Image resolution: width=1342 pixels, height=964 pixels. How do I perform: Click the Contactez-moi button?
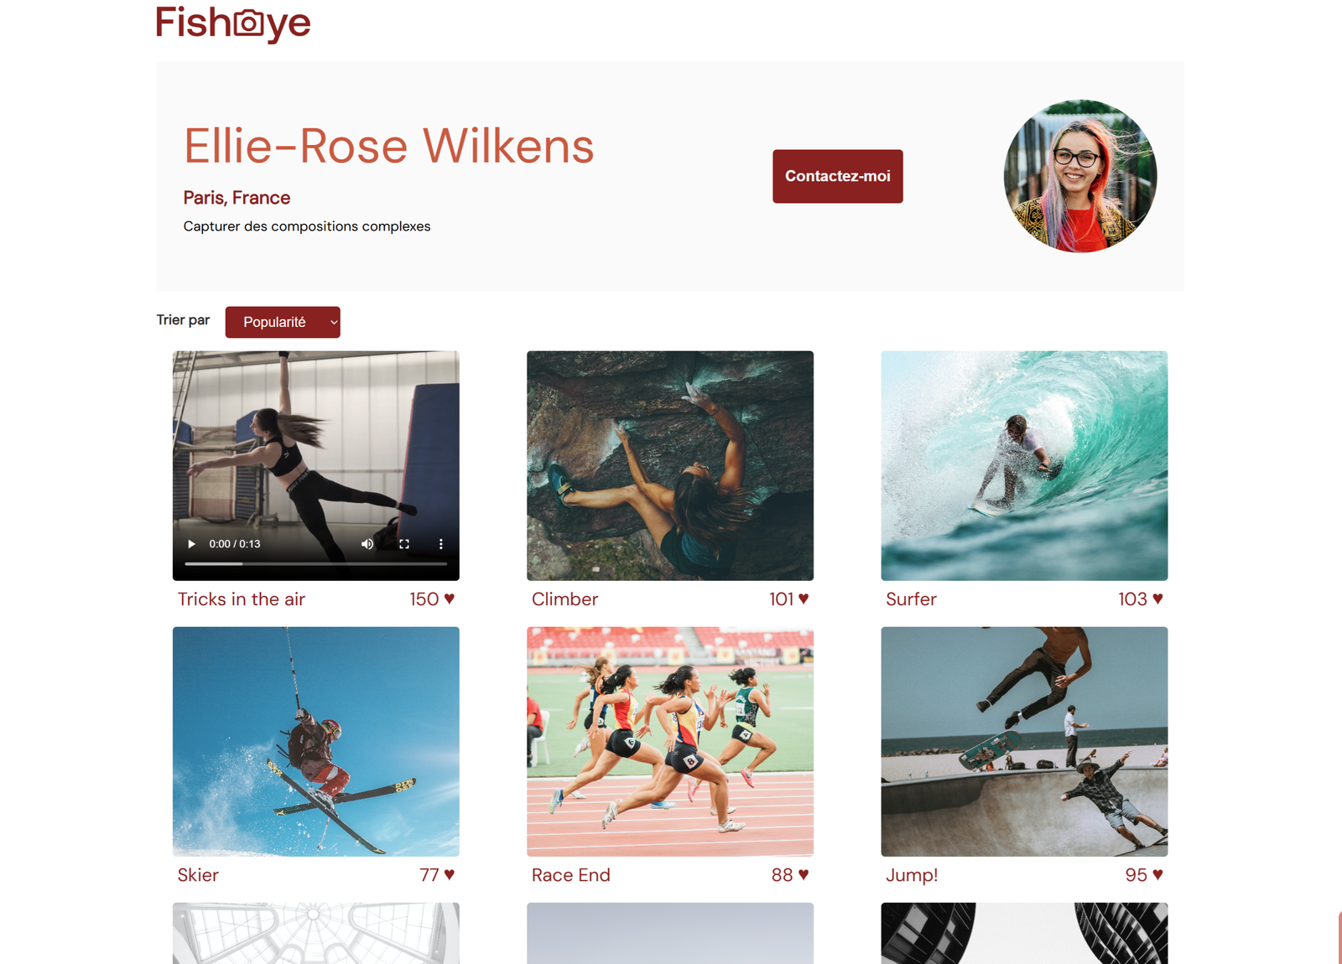pos(838,176)
